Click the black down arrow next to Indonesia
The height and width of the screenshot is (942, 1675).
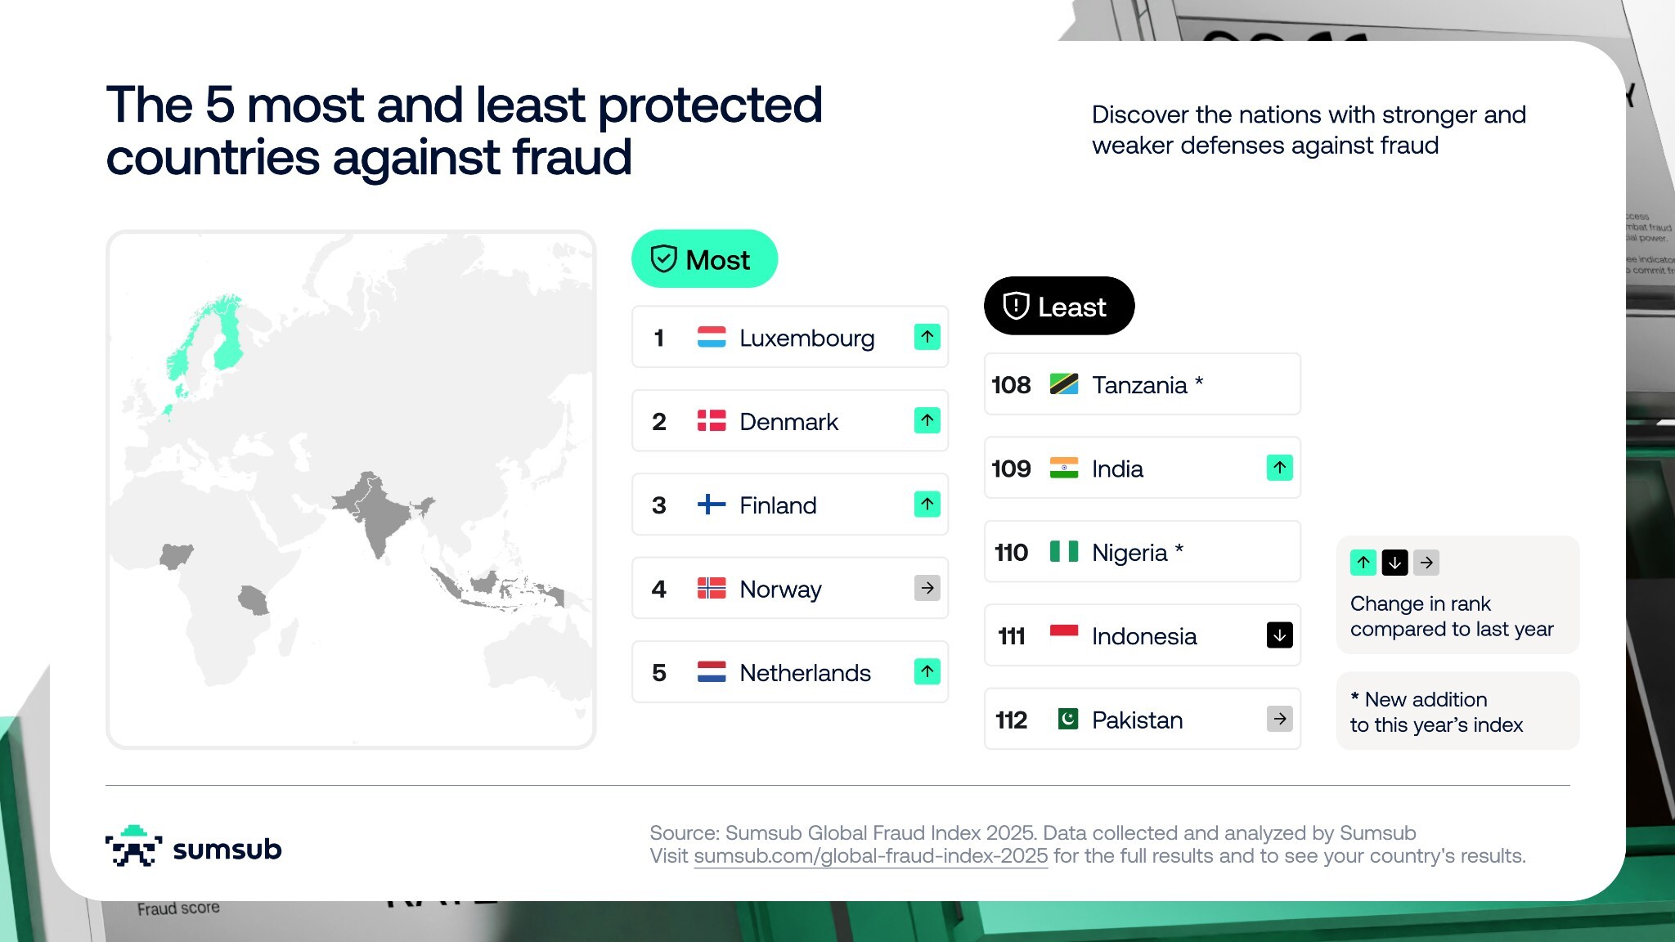point(1279,635)
